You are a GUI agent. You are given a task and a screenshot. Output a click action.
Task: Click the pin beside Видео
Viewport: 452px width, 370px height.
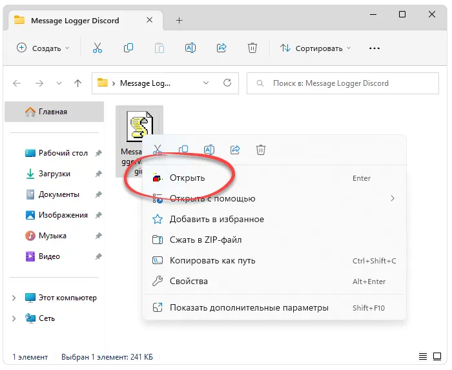tap(99, 256)
